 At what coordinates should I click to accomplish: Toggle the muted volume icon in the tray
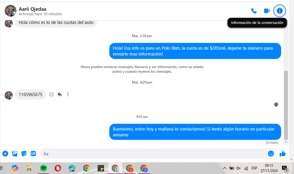[x=238, y=168]
